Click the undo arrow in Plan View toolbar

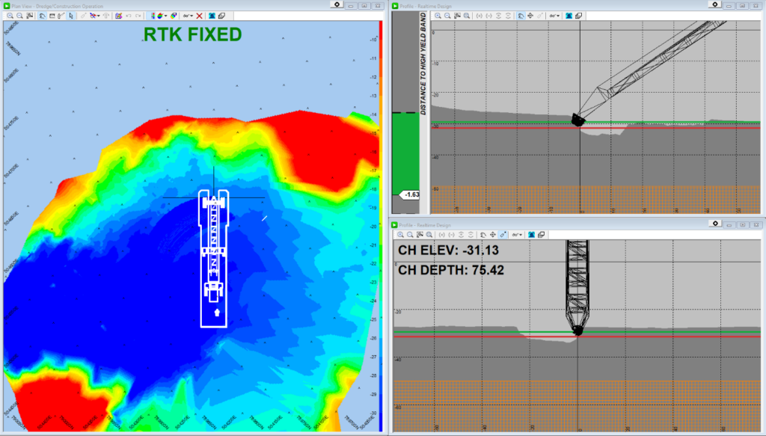[x=129, y=16]
